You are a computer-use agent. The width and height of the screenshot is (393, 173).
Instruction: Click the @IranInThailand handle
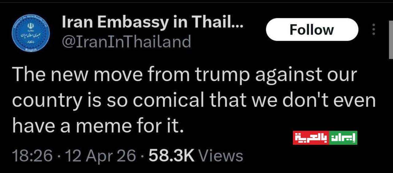[126, 41]
